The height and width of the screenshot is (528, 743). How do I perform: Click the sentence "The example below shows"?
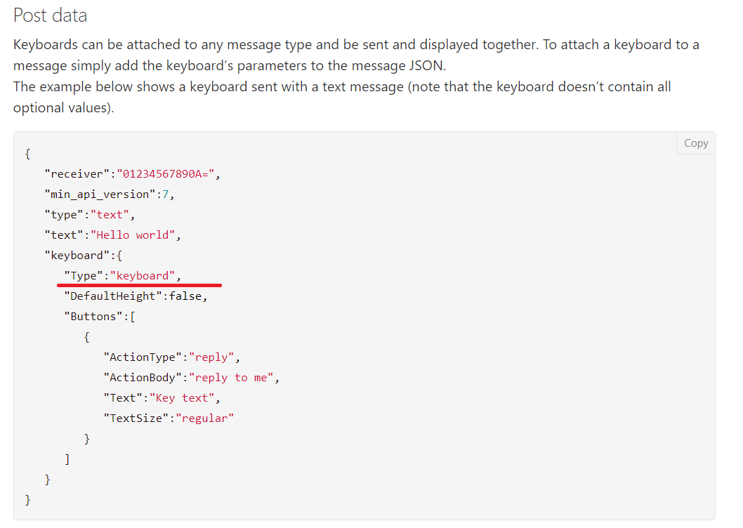pyautogui.click(x=342, y=97)
